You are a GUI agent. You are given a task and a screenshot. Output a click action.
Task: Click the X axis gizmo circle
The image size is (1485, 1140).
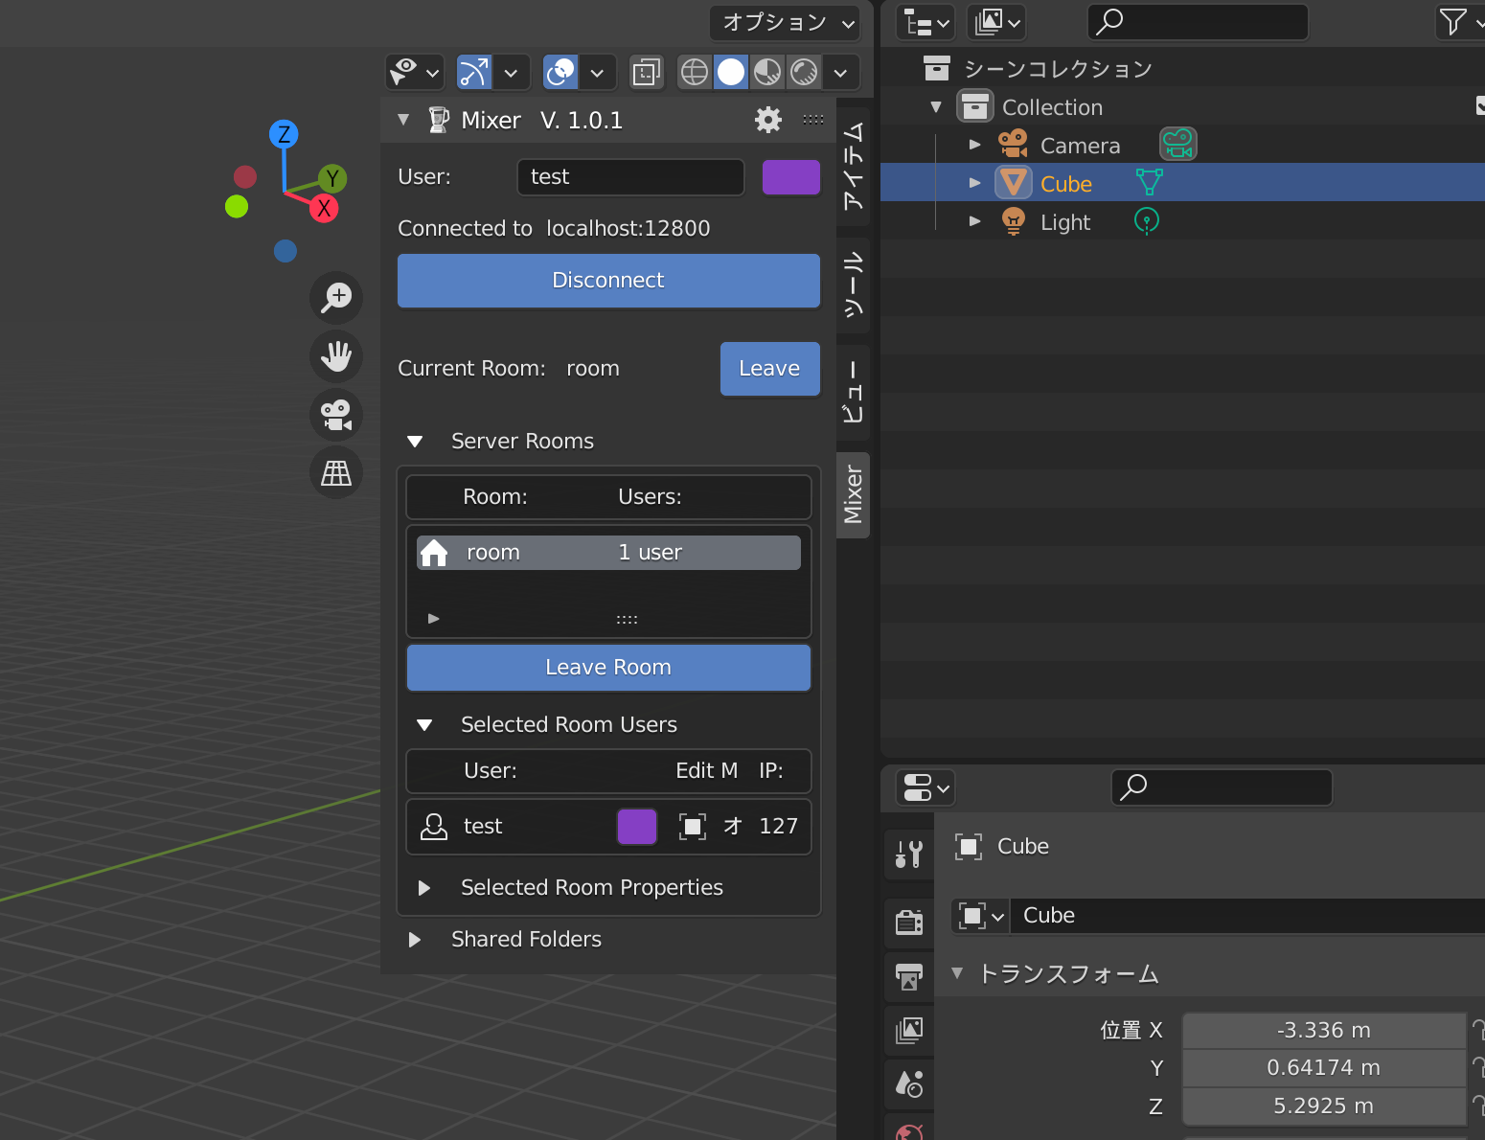point(325,208)
